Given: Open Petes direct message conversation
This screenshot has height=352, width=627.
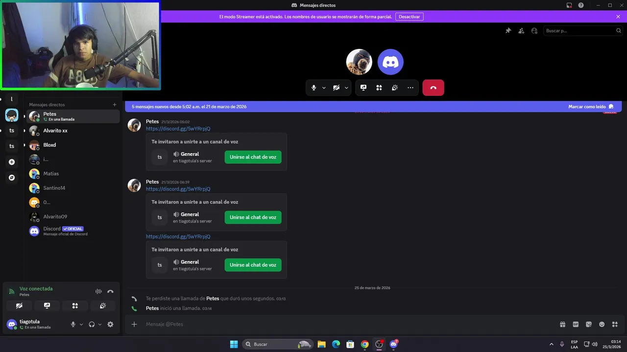Looking at the screenshot, I should pos(73,116).
